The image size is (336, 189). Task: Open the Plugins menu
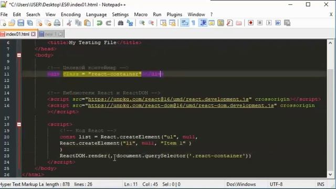click(174, 14)
